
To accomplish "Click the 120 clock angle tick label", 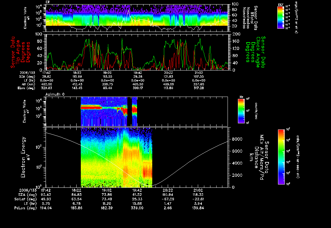I will pyautogui.click(x=236, y=48).
